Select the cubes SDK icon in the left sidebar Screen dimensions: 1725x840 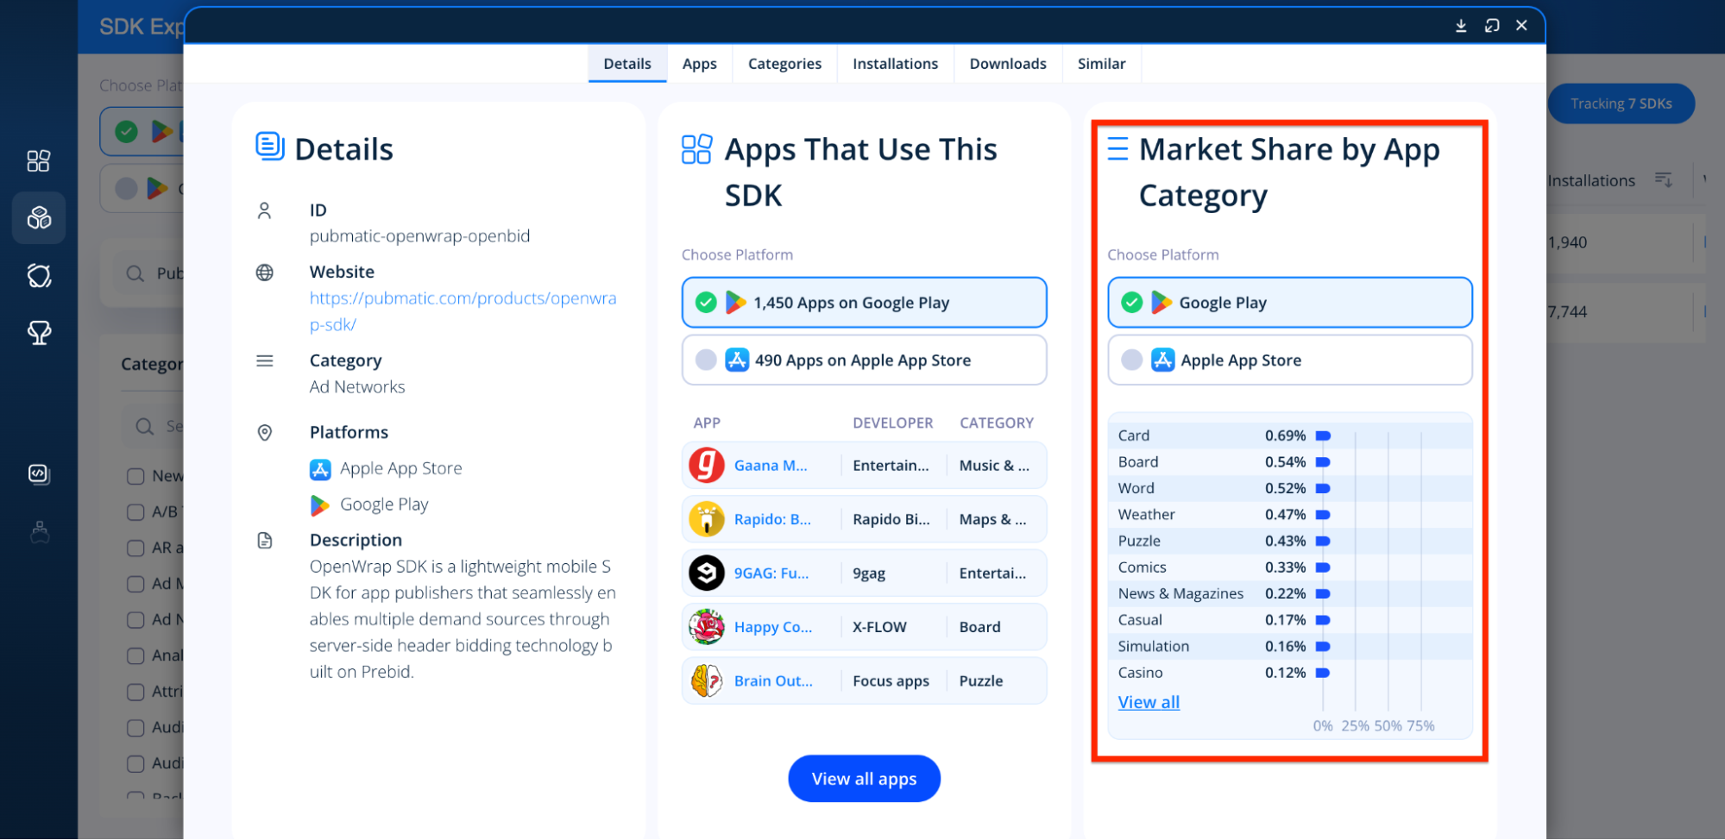click(x=39, y=217)
